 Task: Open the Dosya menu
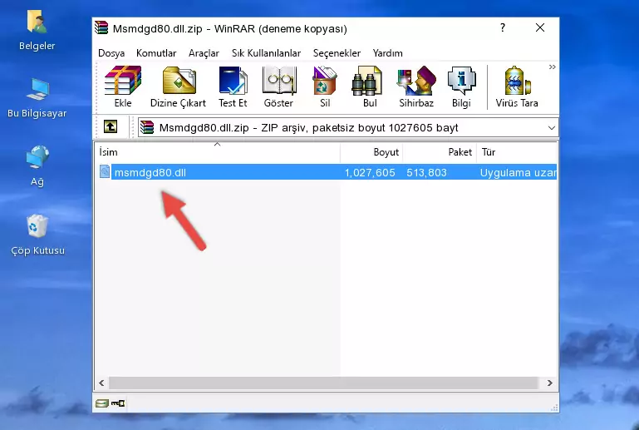pyautogui.click(x=111, y=53)
